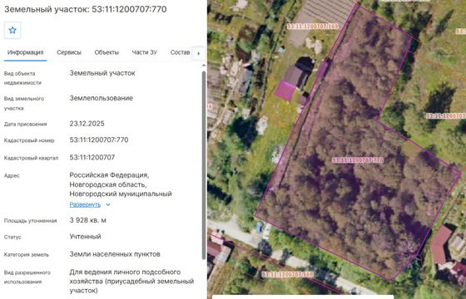Click the info panel vertical scrollbar

204,164
